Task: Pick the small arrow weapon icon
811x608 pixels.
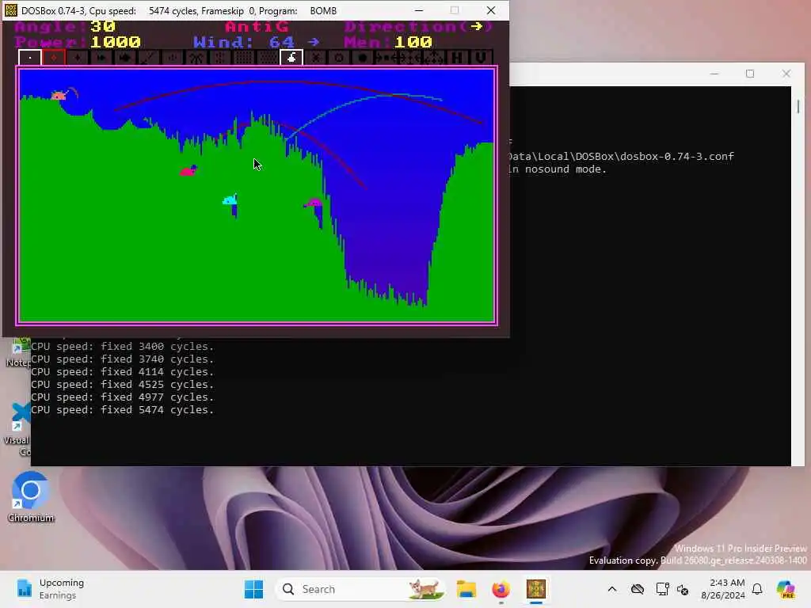Action: tap(101, 57)
